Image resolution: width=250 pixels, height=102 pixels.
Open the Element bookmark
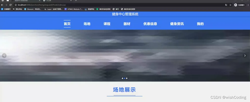33,9
